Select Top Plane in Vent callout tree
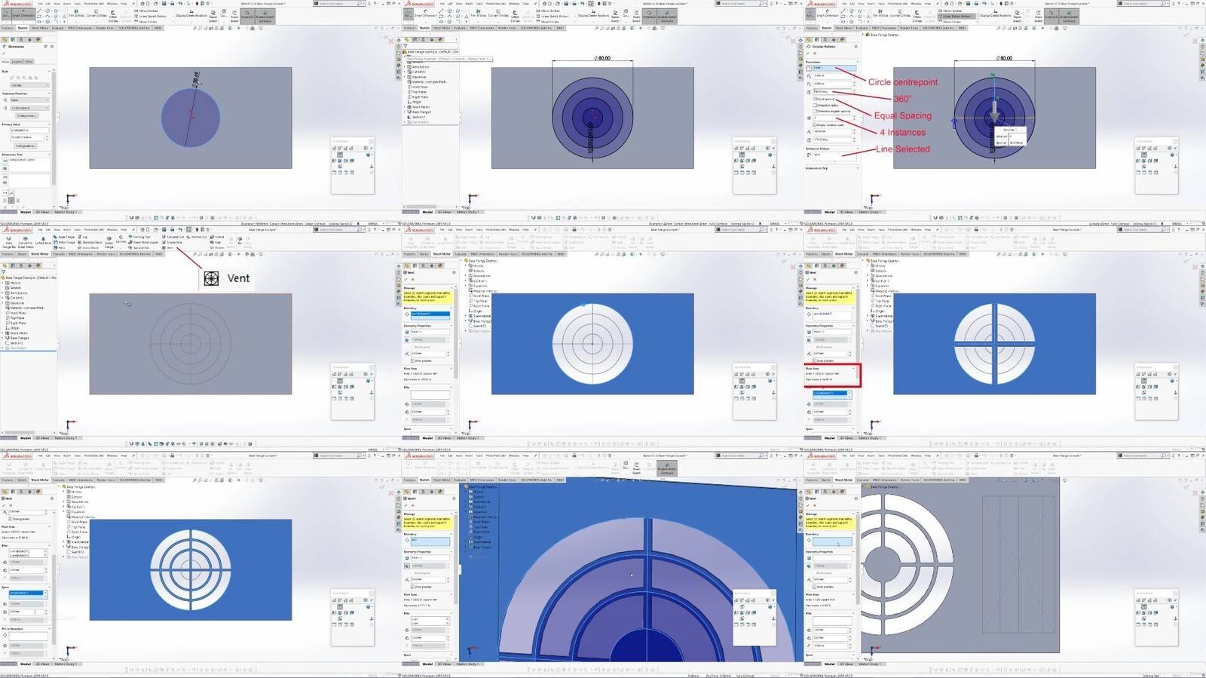 tap(17, 318)
